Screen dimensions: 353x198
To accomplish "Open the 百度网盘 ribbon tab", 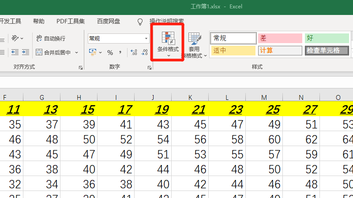I will click(109, 21).
